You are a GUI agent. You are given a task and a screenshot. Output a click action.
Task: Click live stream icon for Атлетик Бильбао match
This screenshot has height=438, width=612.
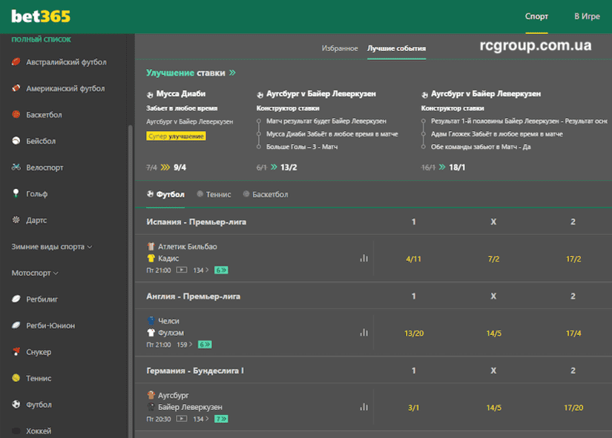(182, 270)
